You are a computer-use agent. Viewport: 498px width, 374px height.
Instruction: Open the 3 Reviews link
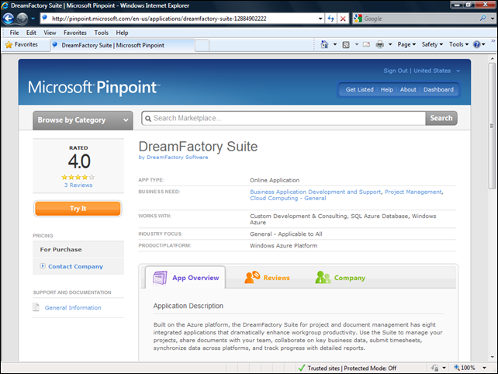[78, 185]
